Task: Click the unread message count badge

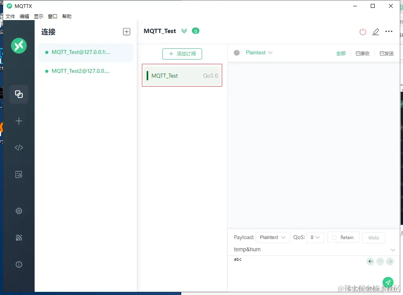Action: pos(195,31)
